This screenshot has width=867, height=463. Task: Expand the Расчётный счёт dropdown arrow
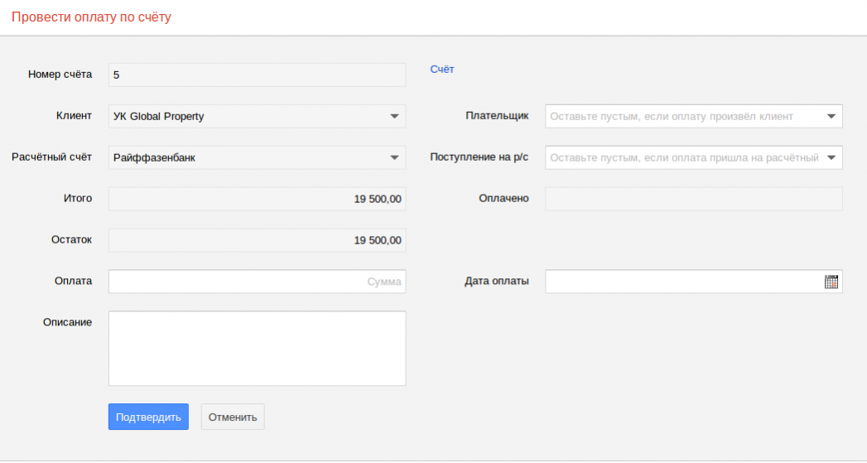pos(394,157)
